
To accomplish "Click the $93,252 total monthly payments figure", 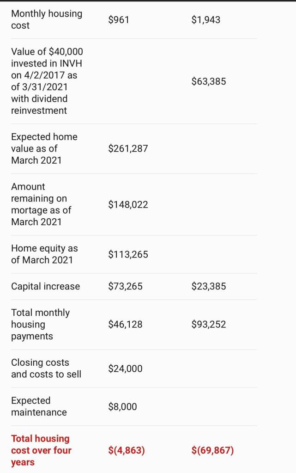I will click(208, 325).
